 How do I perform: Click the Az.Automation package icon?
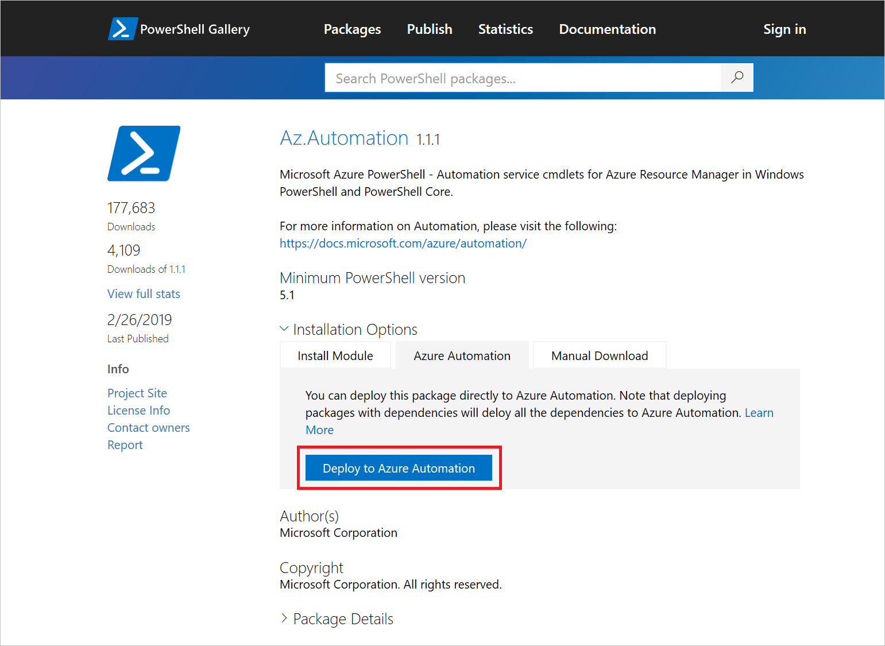coord(144,153)
